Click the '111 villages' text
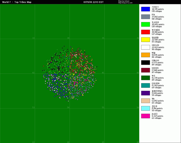 [x=156, y=42]
